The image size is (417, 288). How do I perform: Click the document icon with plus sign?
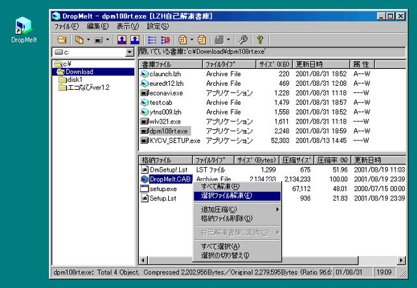[x=182, y=40]
